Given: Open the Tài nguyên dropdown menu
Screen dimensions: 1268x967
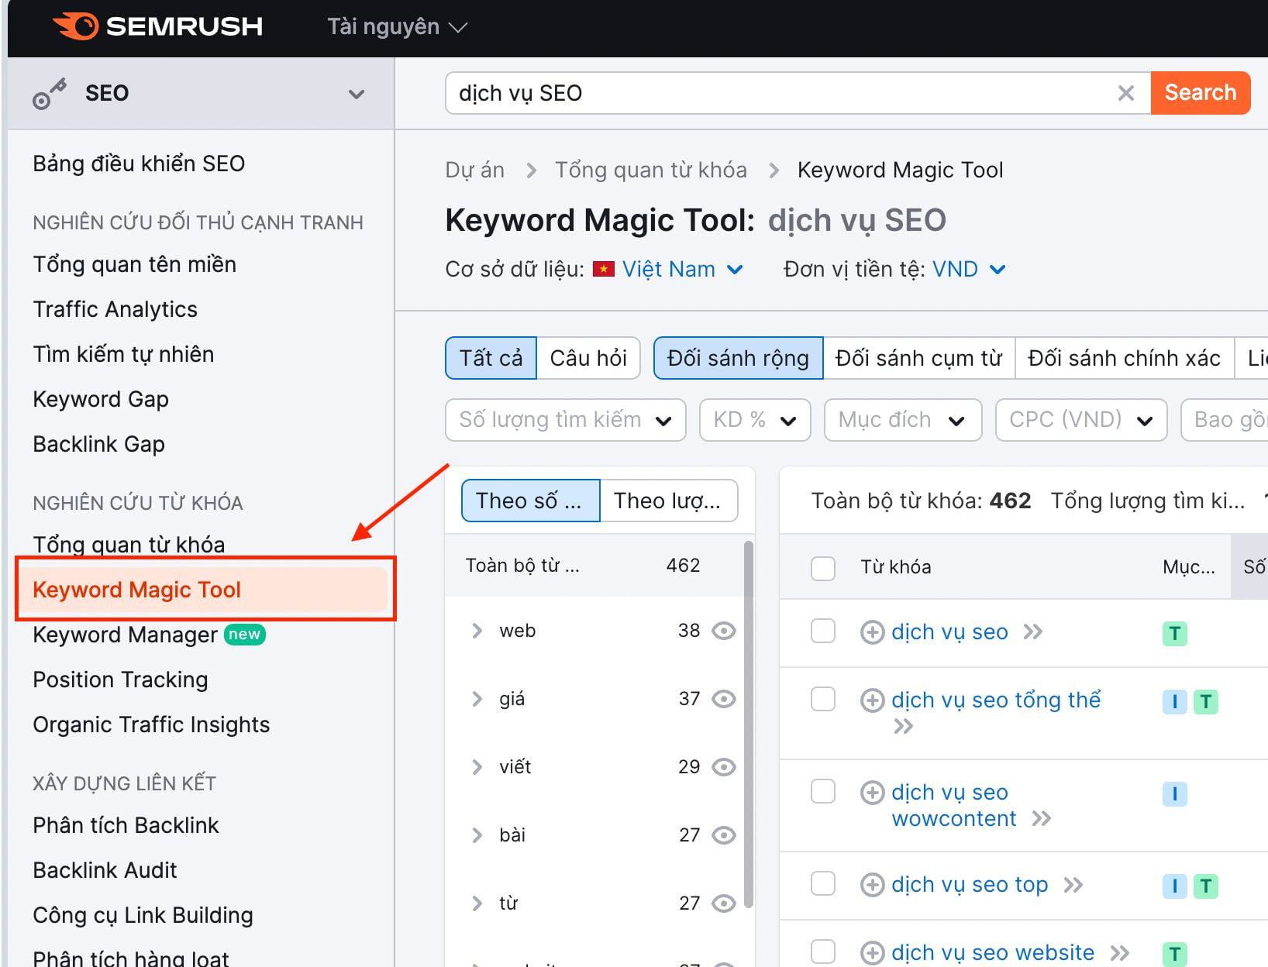Looking at the screenshot, I should coord(397,27).
